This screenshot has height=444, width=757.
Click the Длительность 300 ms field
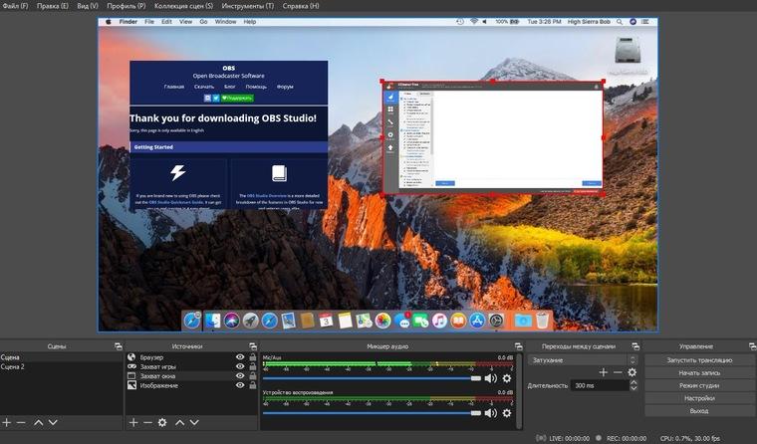coord(600,385)
